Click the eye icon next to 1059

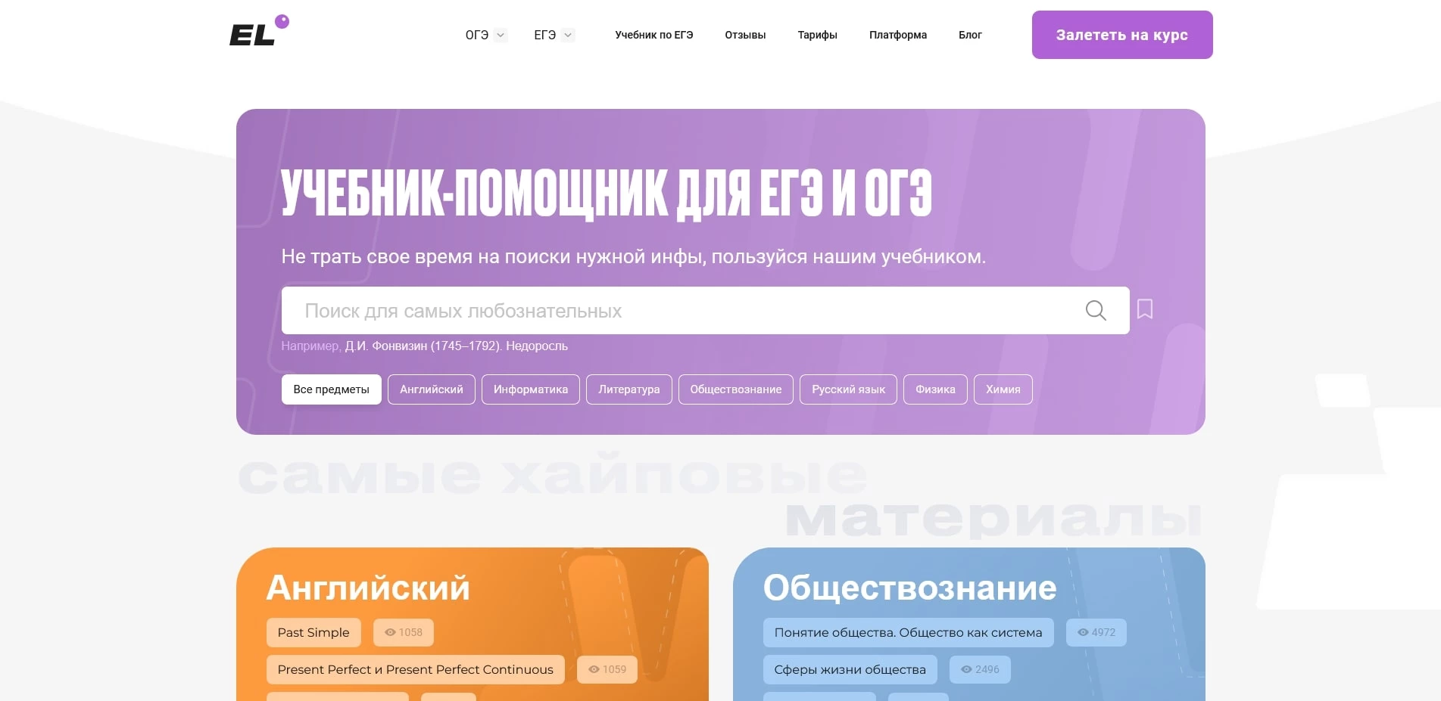click(594, 669)
